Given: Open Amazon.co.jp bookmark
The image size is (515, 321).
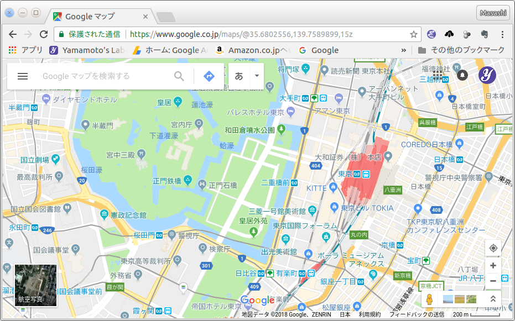Looking at the screenshot, I should pyautogui.click(x=253, y=50).
